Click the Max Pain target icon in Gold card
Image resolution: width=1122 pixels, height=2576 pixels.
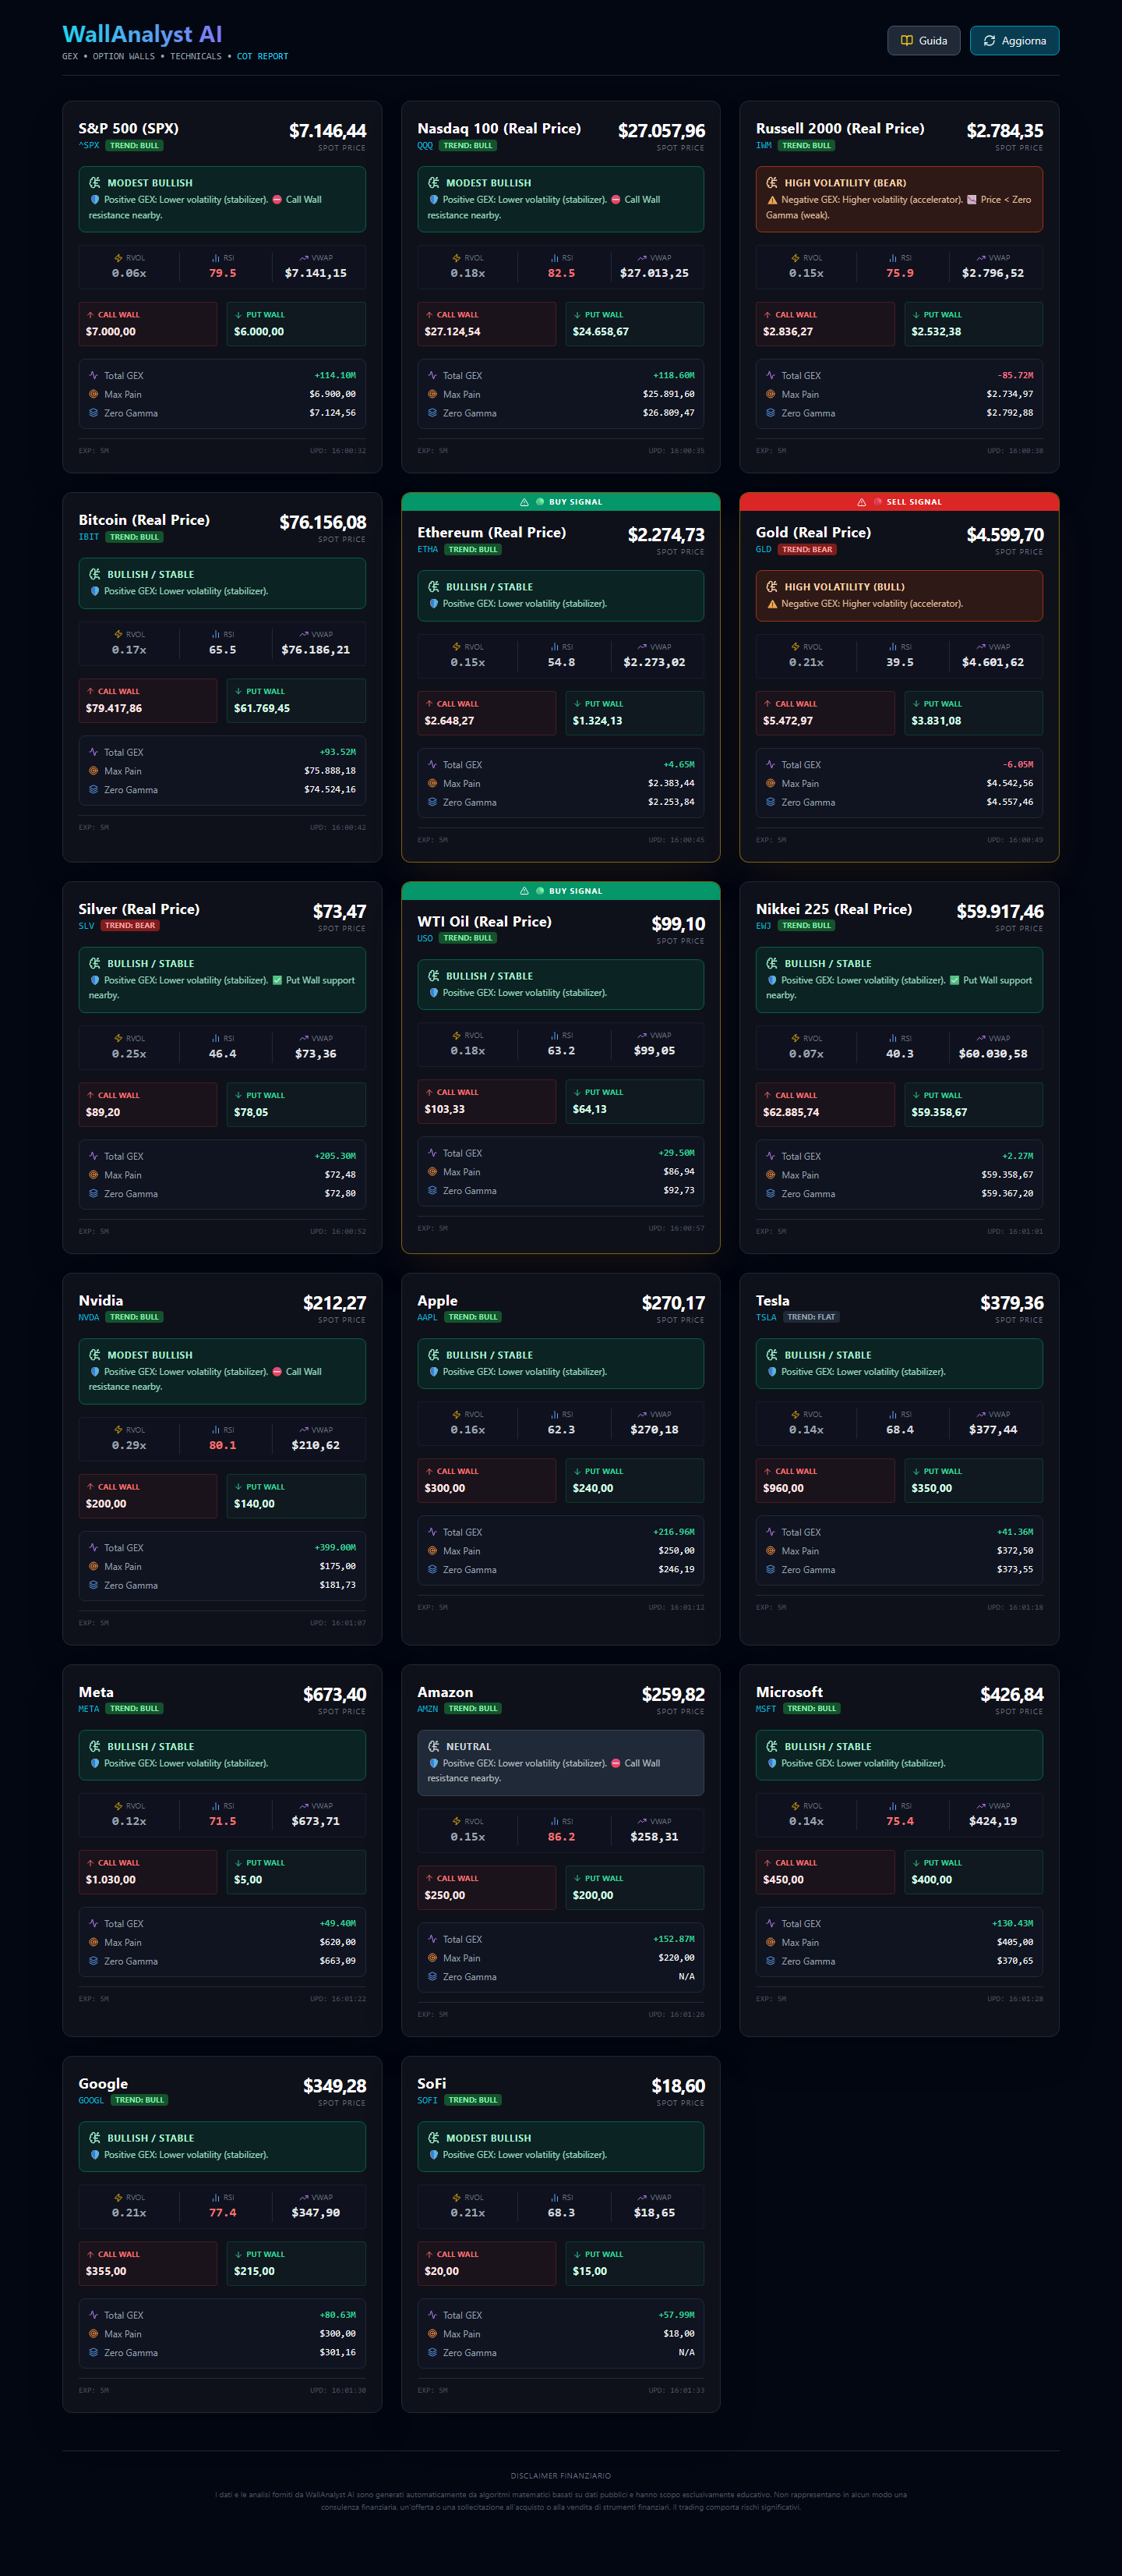(x=771, y=784)
